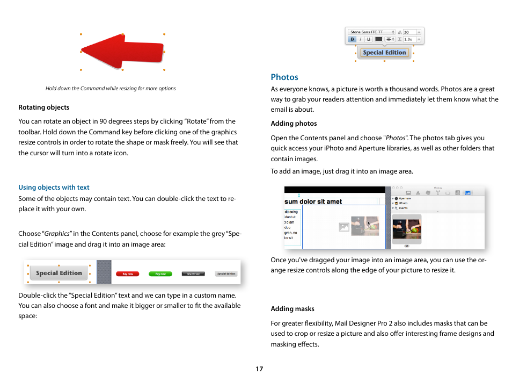This screenshot has height=389, width=512.
Task: Click the 'Rotating objects' subheading
Action: [44, 107]
